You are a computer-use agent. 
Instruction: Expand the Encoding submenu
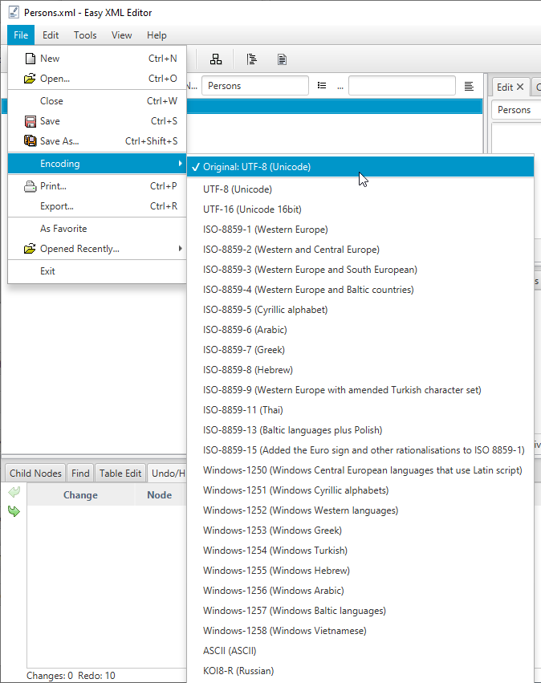[97, 164]
